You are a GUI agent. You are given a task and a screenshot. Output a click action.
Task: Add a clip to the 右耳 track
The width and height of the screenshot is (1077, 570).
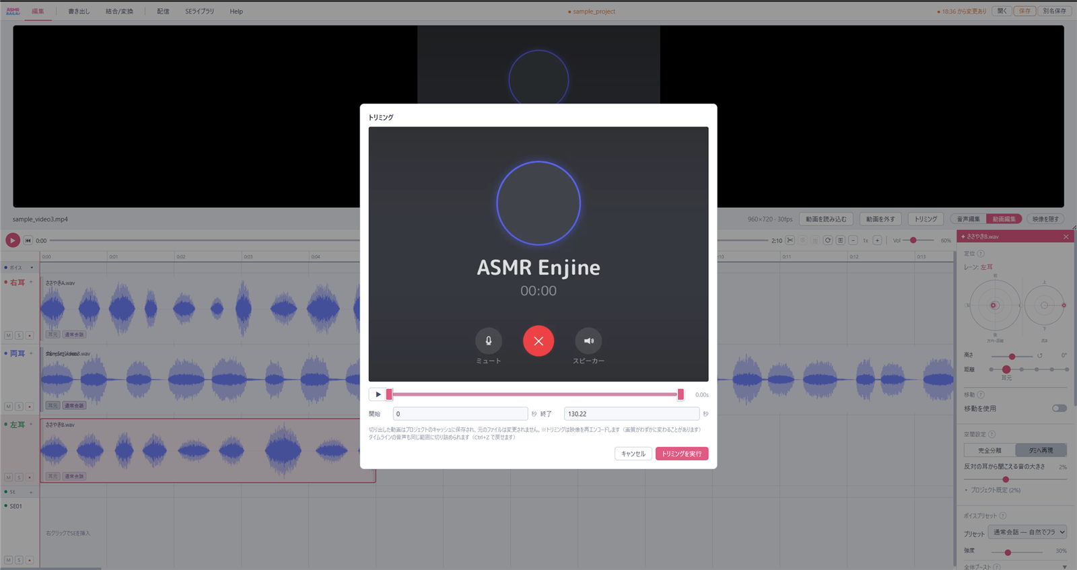(x=31, y=283)
